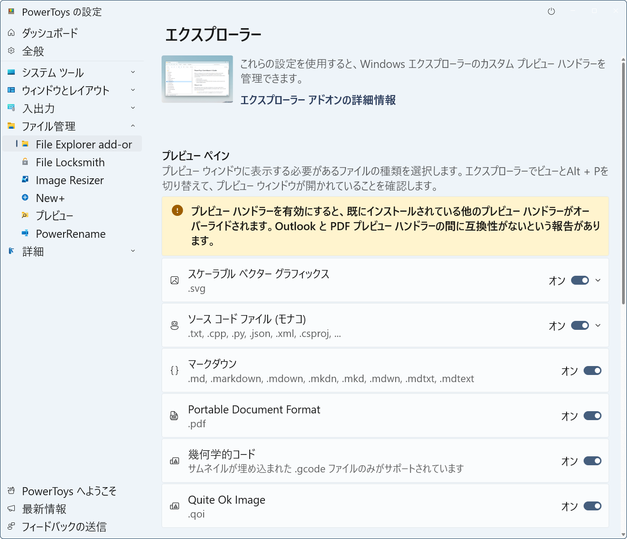Viewport: 627px width, 539px height.
Task: Click the 入出力 keyboard icon
Action: click(x=11, y=108)
